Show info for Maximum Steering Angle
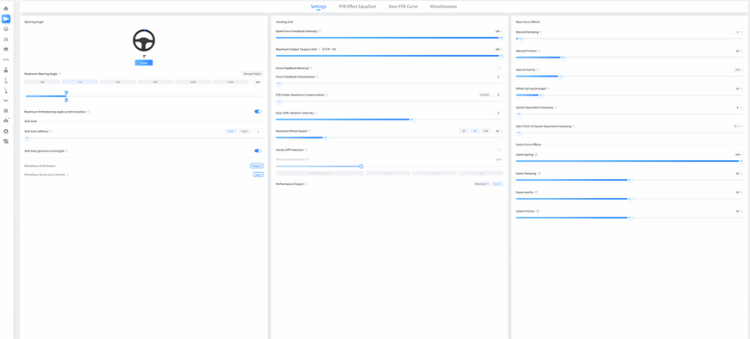Screen dimensions: 750x339 (x=59, y=74)
